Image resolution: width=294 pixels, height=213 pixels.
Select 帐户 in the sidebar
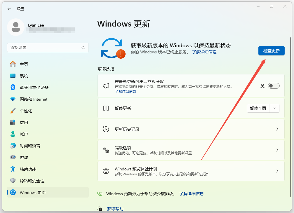(x=48, y=134)
